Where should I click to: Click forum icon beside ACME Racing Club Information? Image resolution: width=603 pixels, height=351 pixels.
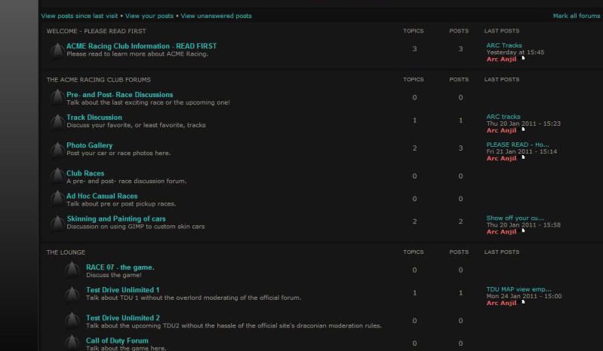(56, 50)
